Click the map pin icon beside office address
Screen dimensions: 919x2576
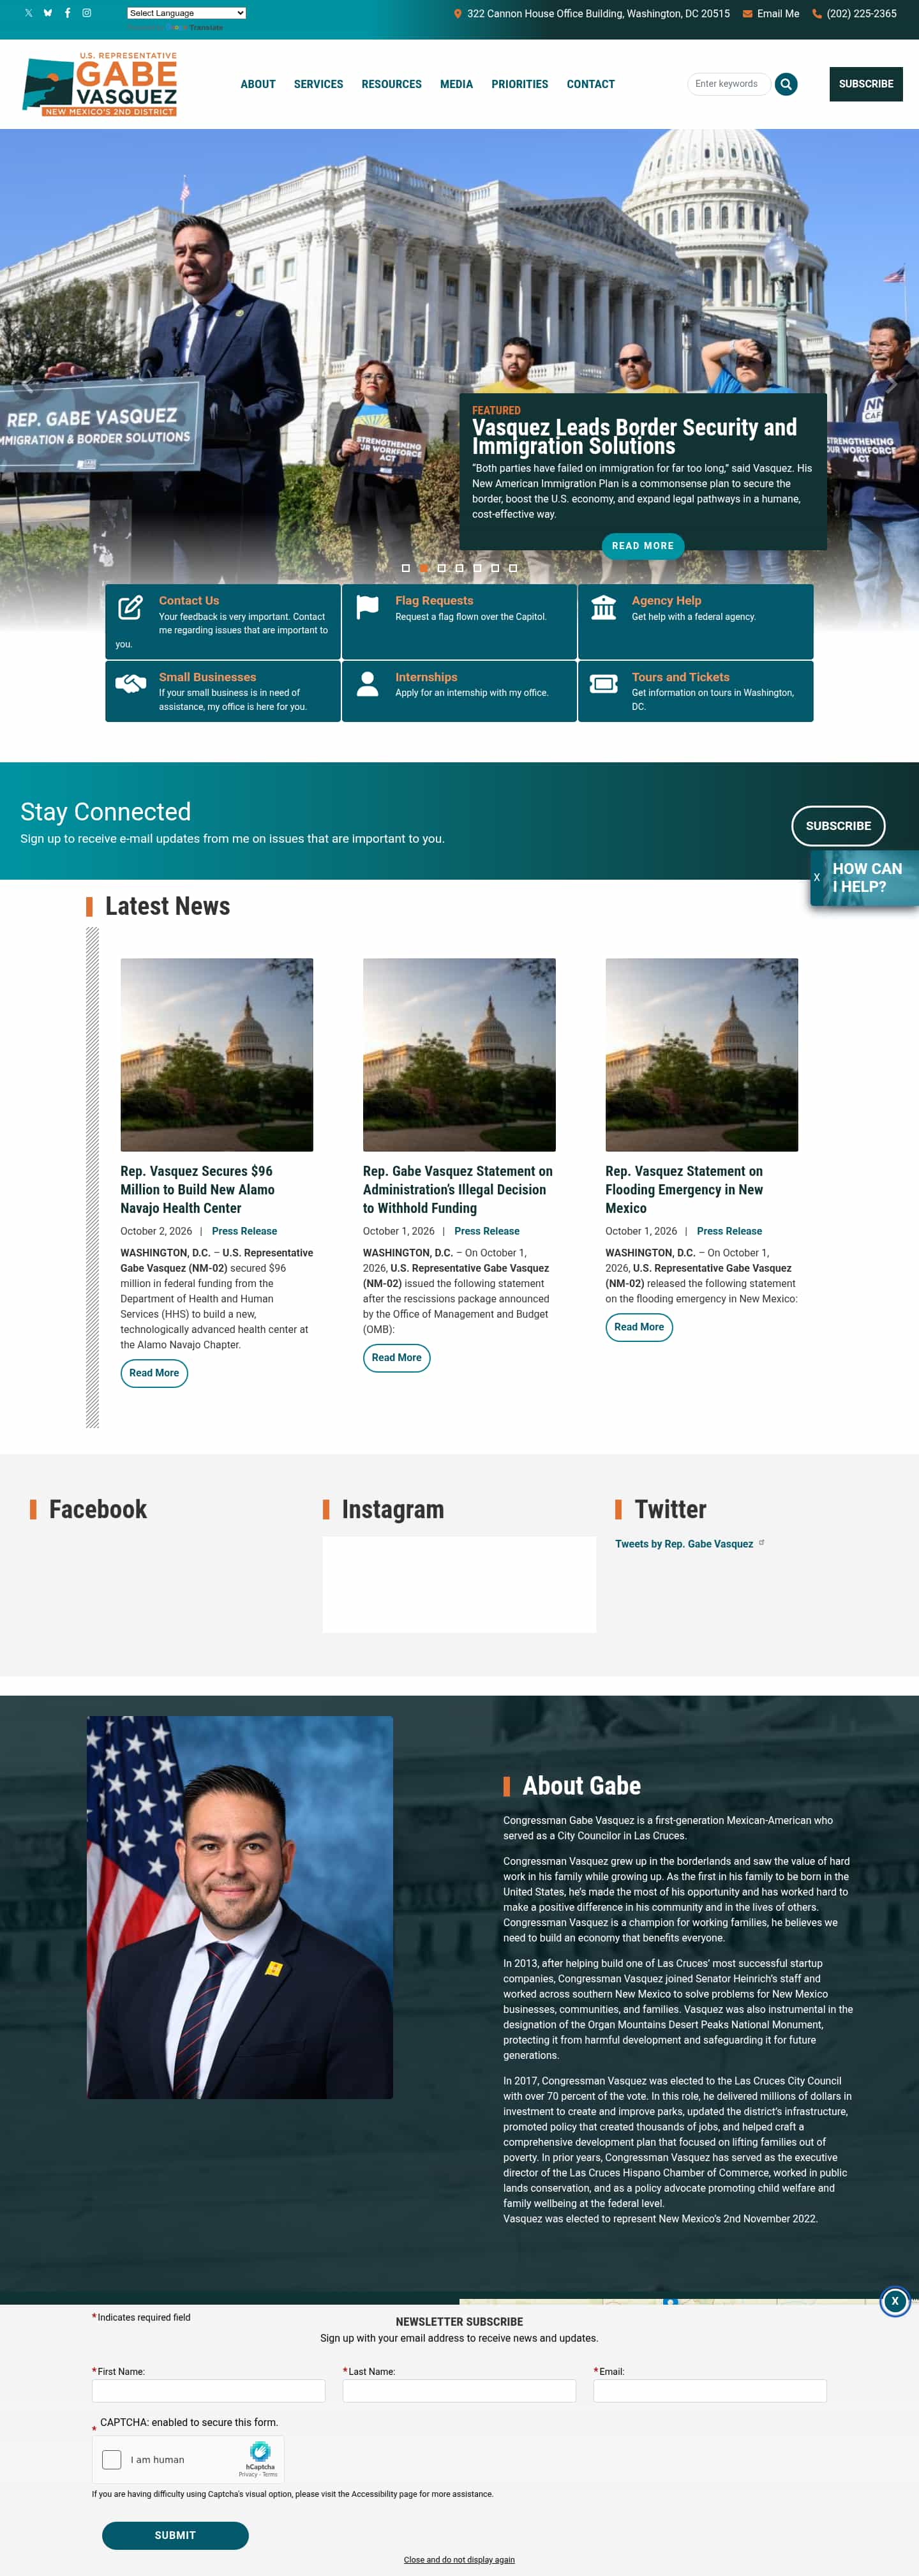458,14
